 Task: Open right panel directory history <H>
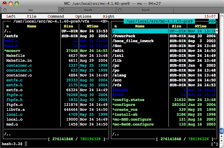212,21
